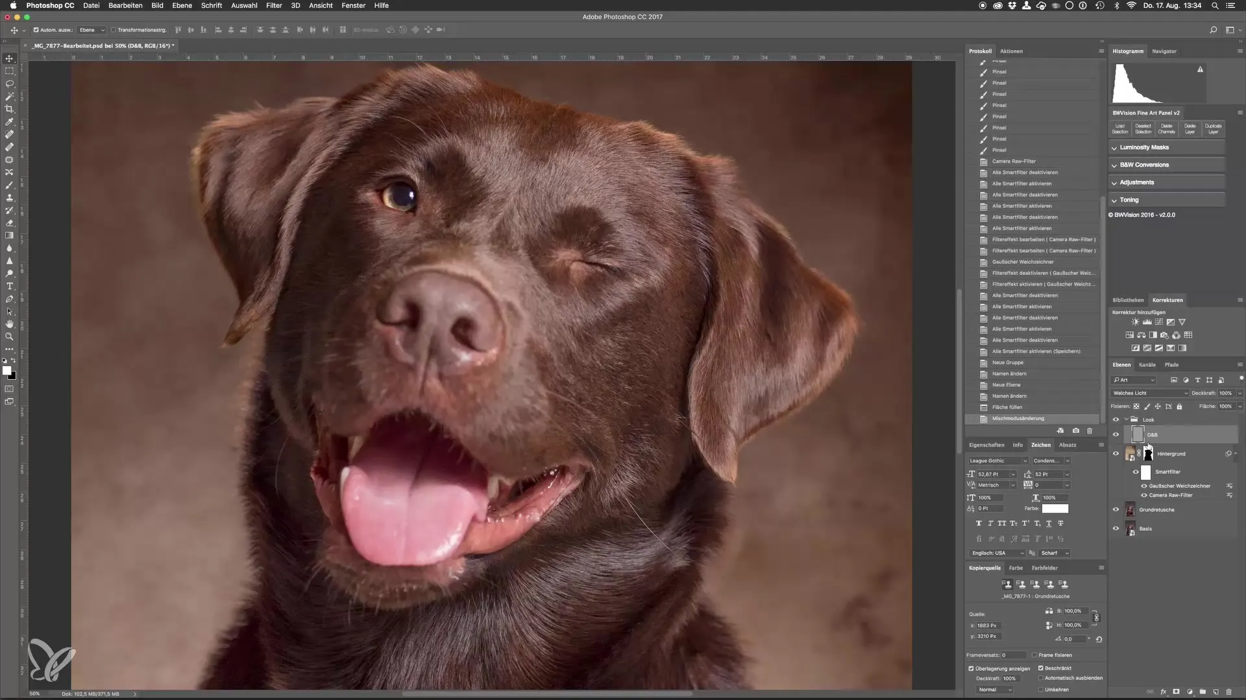Toggle Gaußscher Weichzeichner smart filter visibility
The height and width of the screenshot is (700, 1246).
pos(1144,486)
